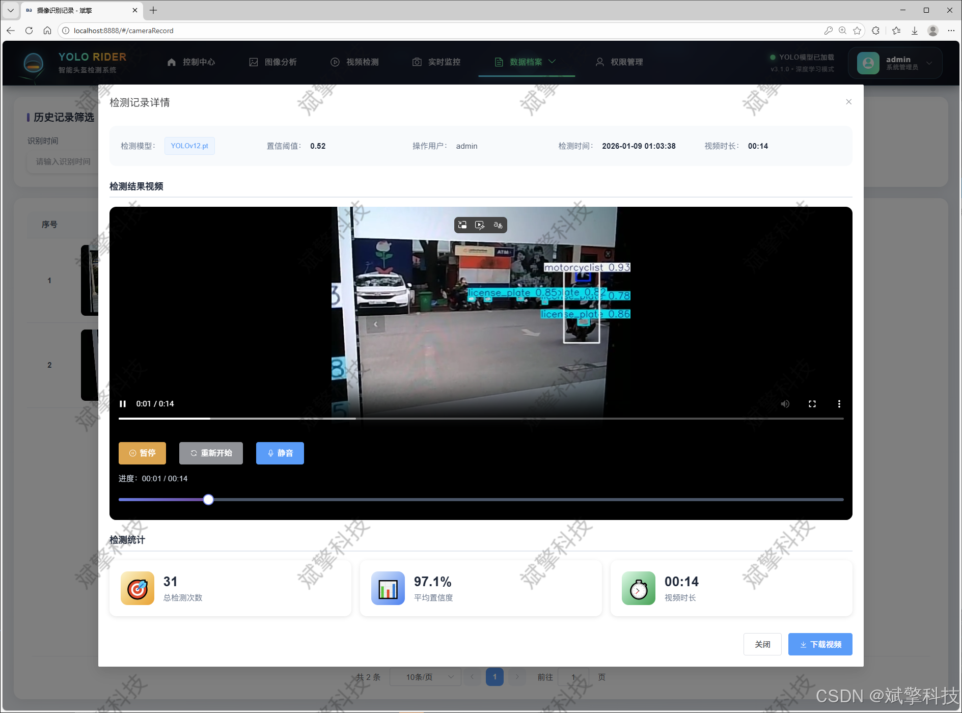Viewport: 962px width, 713px height.
Task: Click the translate icon on video overlay
Action: (498, 225)
